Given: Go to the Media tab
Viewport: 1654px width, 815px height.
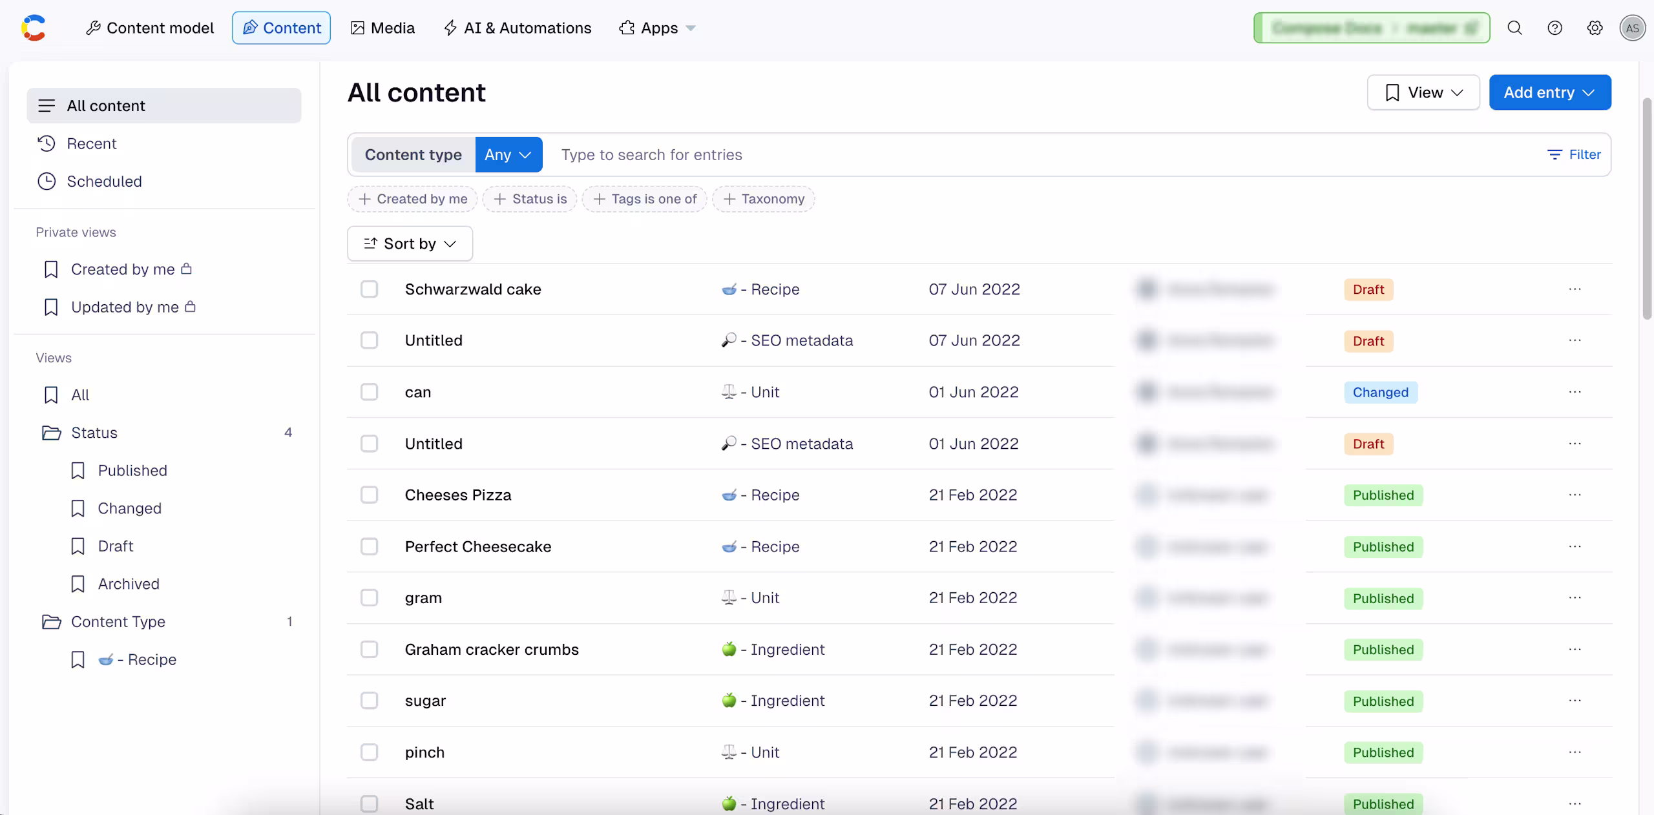Looking at the screenshot, I should click(382, 28).
